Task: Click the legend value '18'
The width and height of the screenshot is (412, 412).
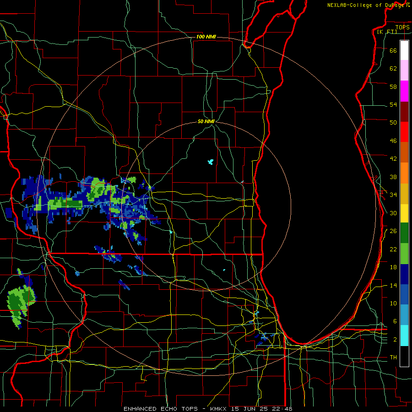Action: tap(393, 267)
